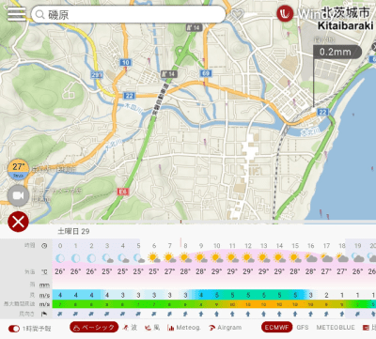The height and width of the screenshot is (339, 376).
Task: Close the forecast panel with red X
Action: (x=18, y=222)
